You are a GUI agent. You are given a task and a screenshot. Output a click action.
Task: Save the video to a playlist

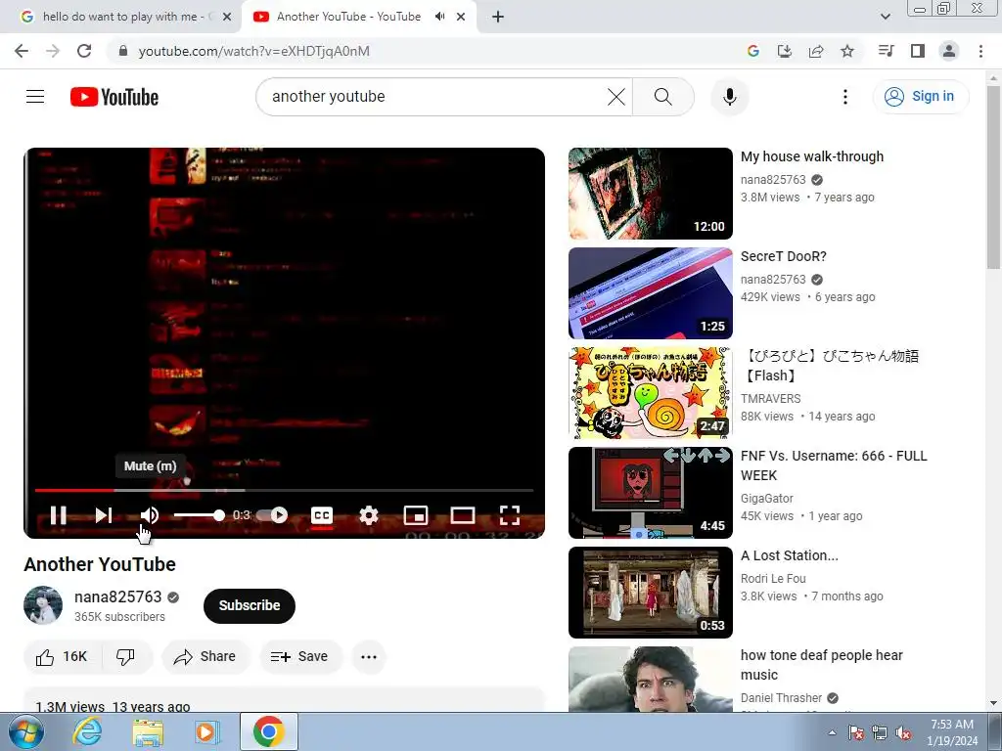(299, 656)
